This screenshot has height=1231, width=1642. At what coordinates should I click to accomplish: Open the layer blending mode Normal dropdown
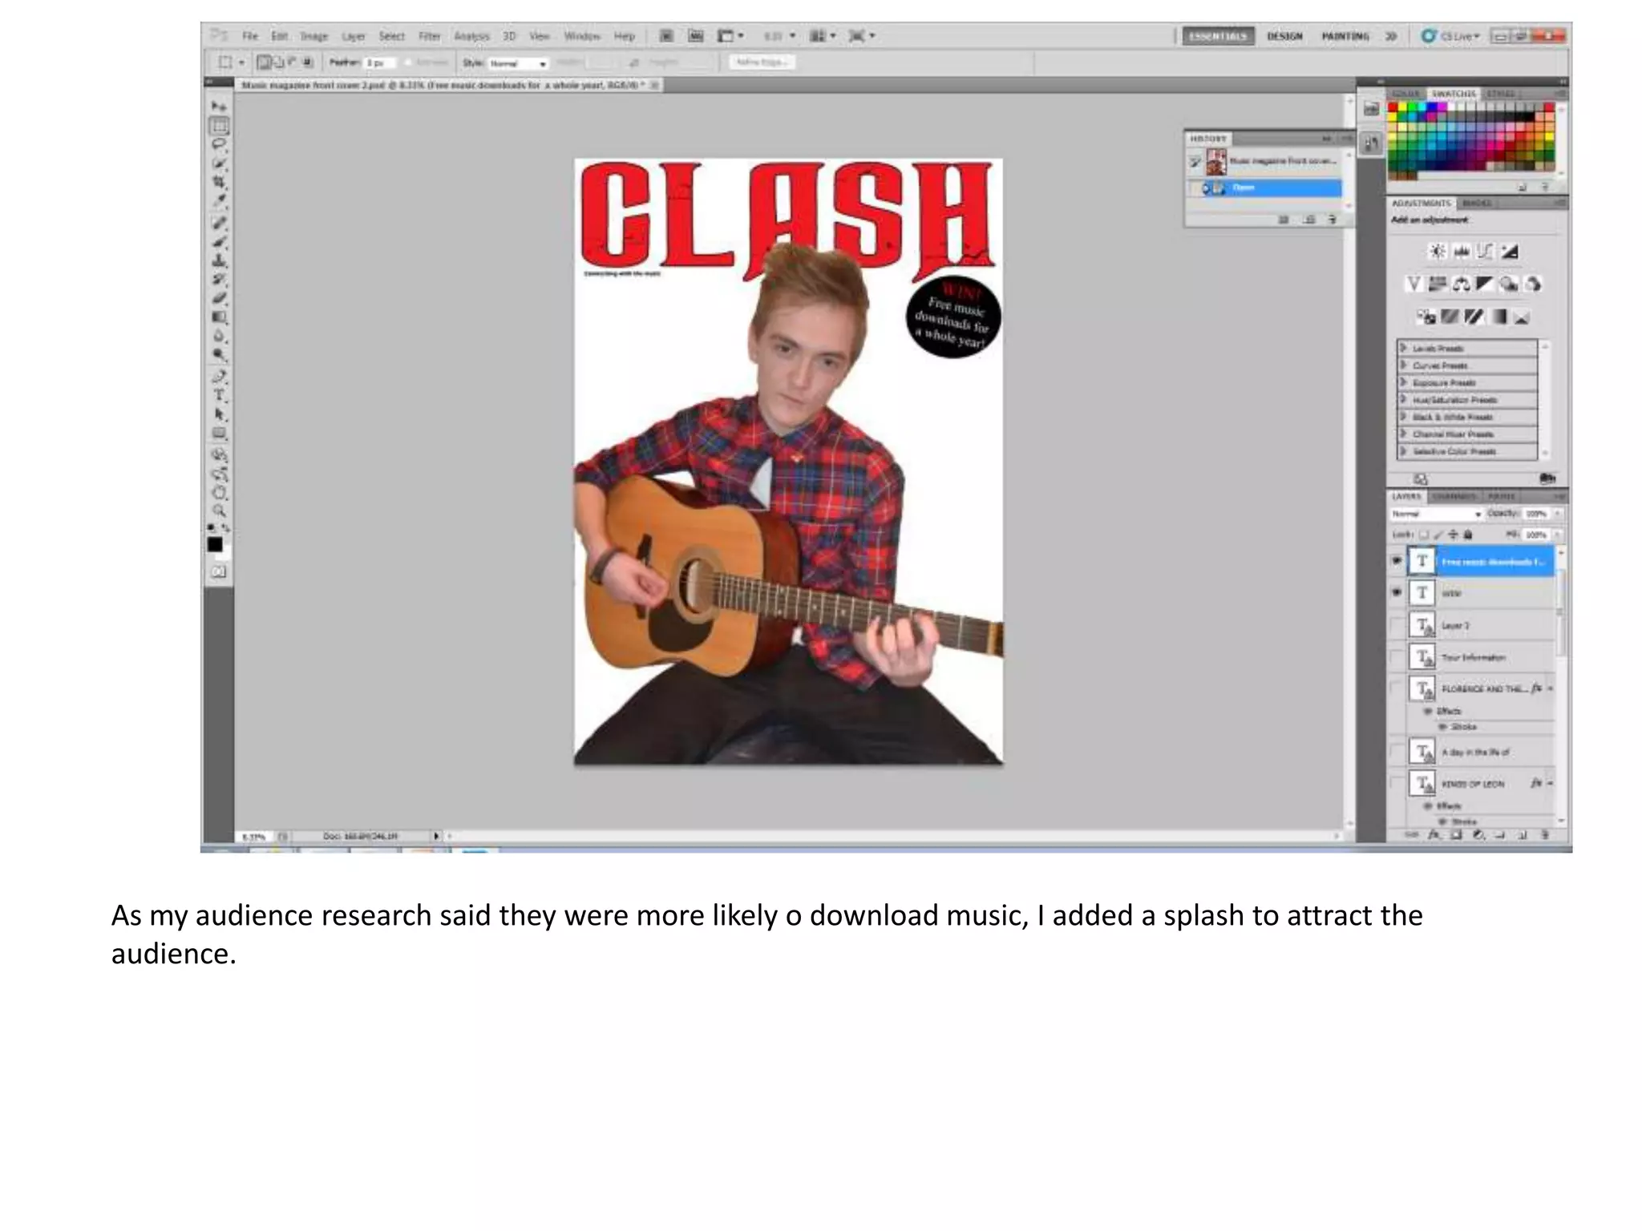pyautogui.click(x=1436, y=514)
